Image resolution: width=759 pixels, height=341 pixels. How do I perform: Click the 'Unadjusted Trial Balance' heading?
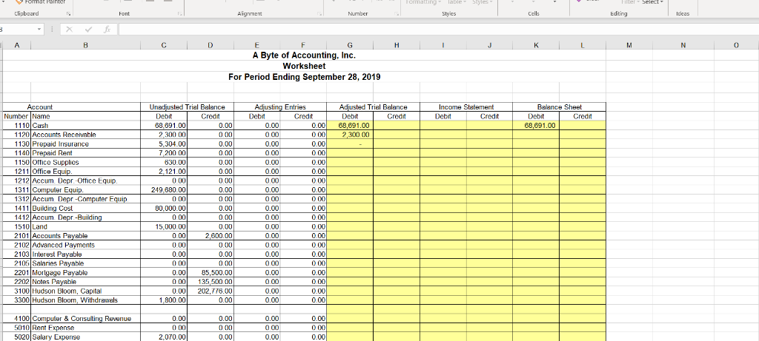(x=187, y=107)
